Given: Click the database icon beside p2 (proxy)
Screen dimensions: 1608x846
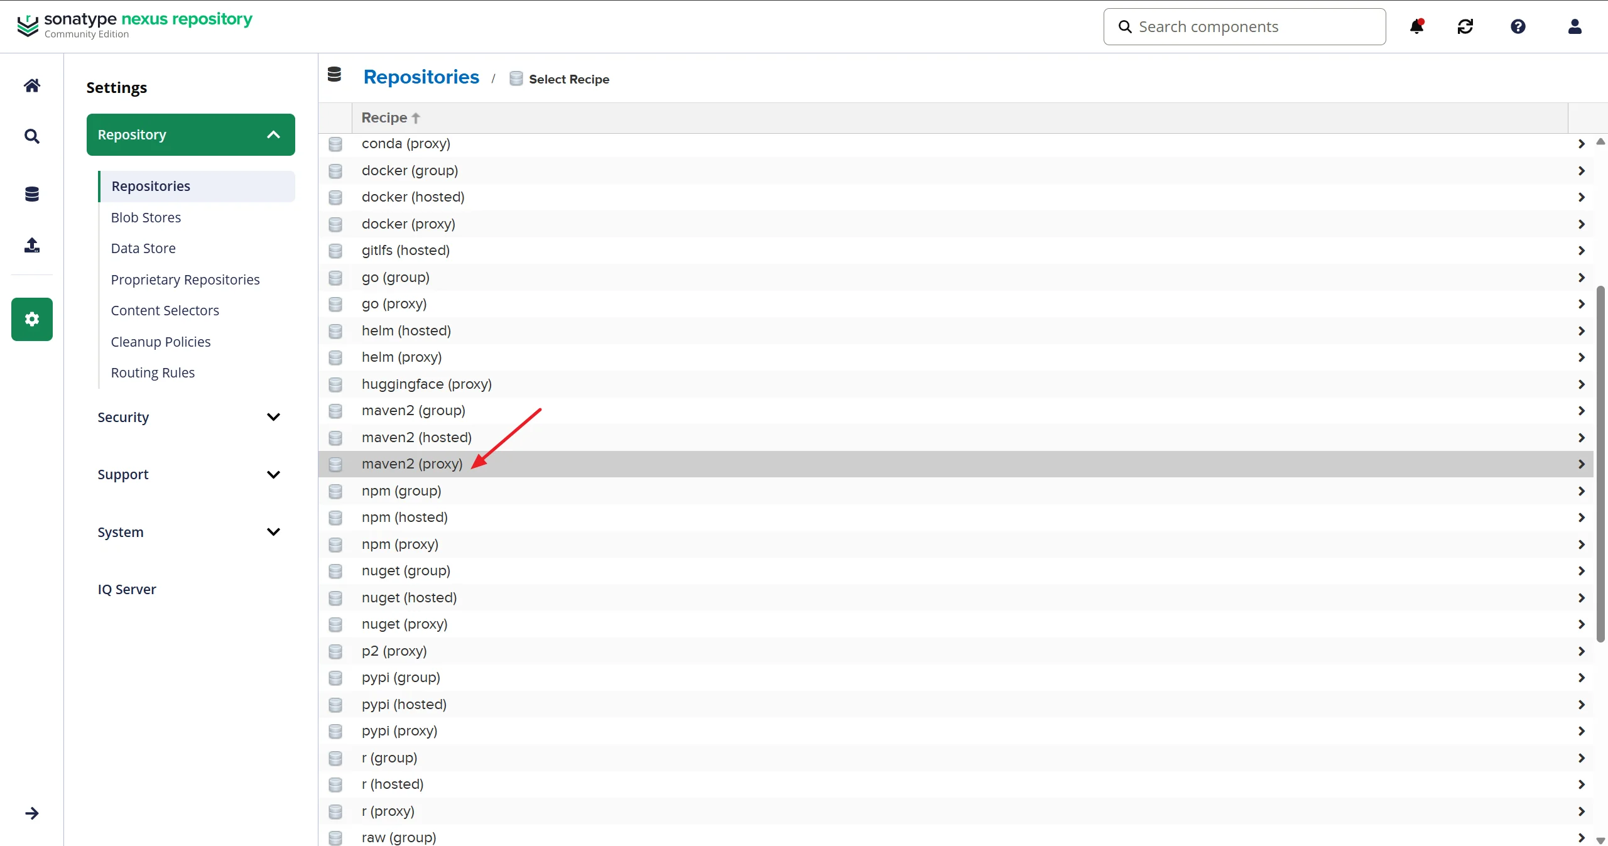Looking at the screenshot, I should click(335, 651).
